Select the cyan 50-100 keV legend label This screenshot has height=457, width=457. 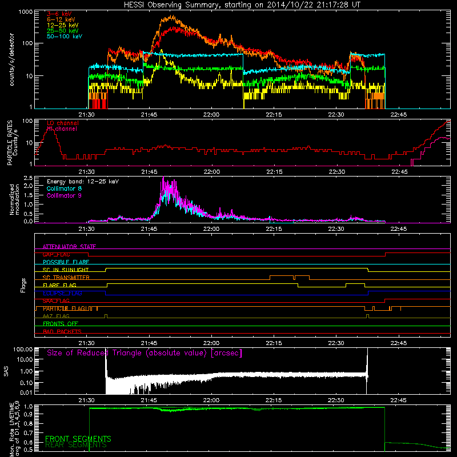coord(65,37)
